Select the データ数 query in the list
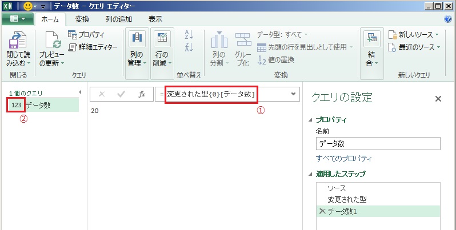456x230 pixels. (43, 105)
